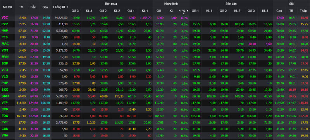Click the Khớp lệnh group header
The width and height of the screenshot is (310, 140).
[171, 3]
